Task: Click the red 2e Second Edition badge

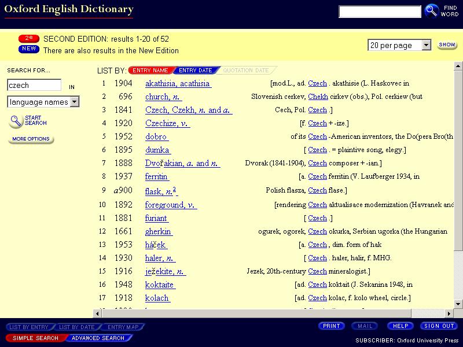Action: (x=28, y=38)
